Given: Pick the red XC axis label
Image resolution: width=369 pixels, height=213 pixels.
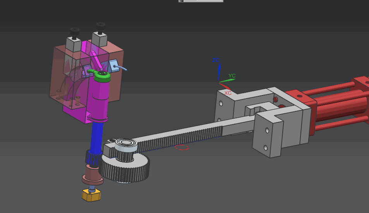Looking at the screenshot, I should click(228, 93).
